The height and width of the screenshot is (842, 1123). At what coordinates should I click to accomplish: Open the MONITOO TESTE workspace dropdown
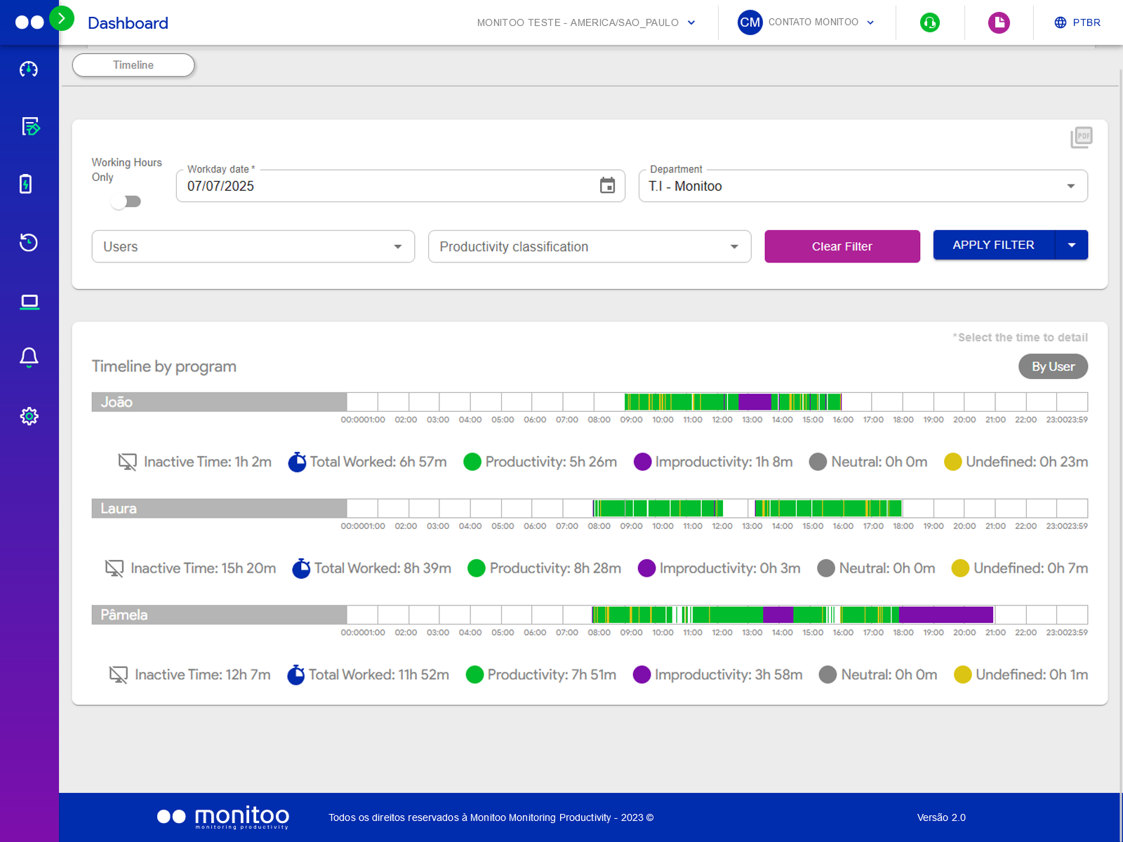586,22
